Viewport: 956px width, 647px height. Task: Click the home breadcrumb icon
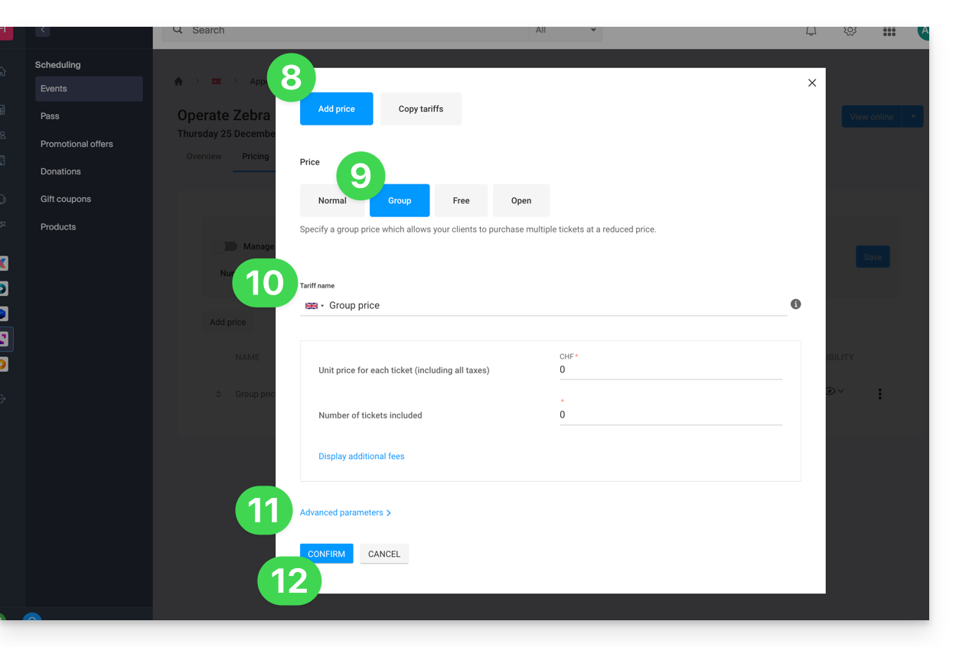tap(178, 81)
